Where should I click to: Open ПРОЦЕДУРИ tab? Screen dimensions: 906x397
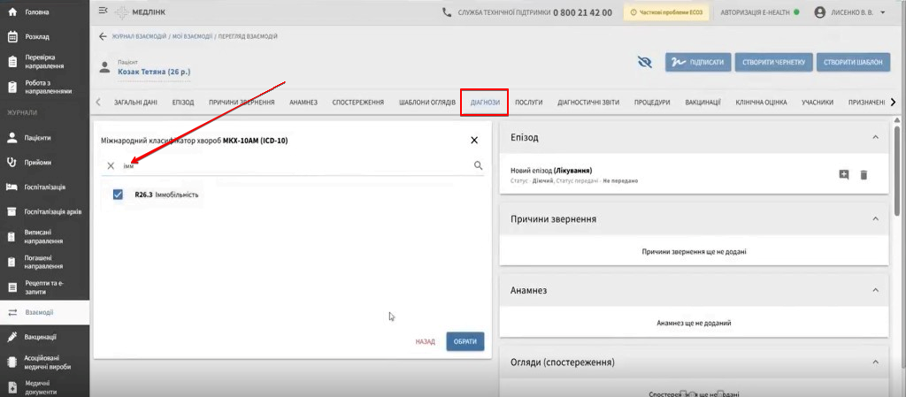point(652,103)
